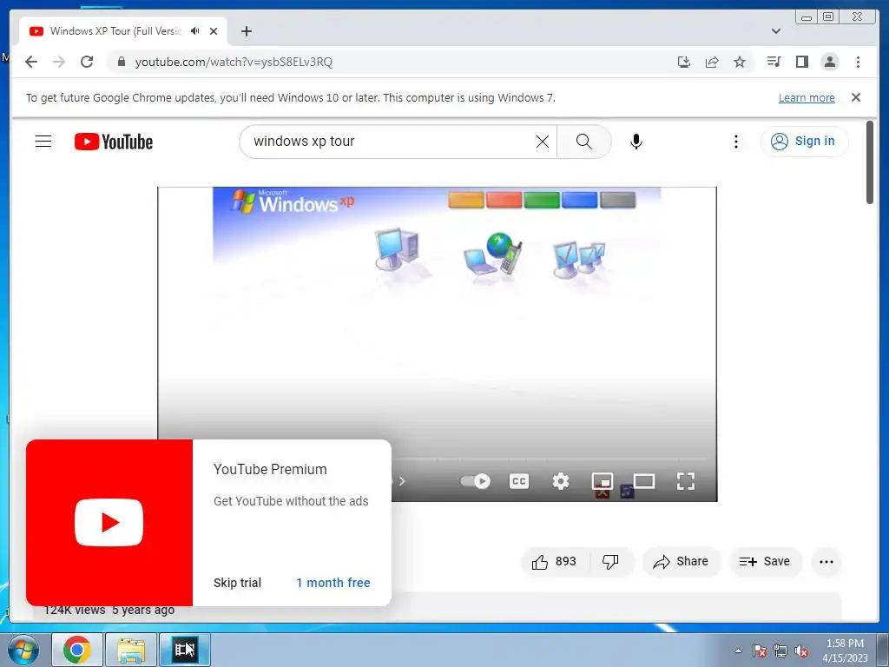
Task: Close the Windows XP Tour tab
Action: click(214, 31)
